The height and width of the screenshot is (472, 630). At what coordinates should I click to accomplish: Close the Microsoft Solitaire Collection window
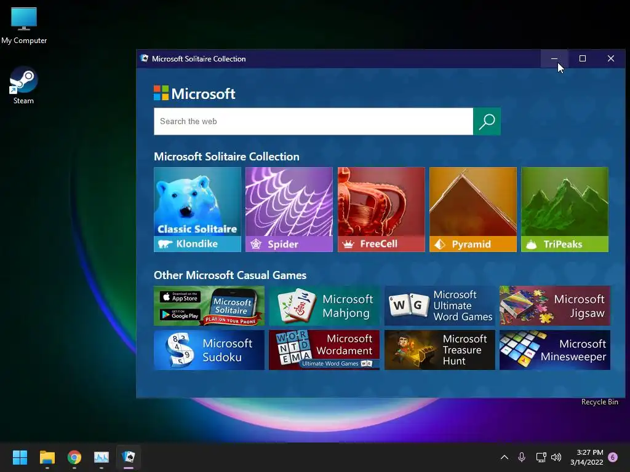(x=611, y=58)
